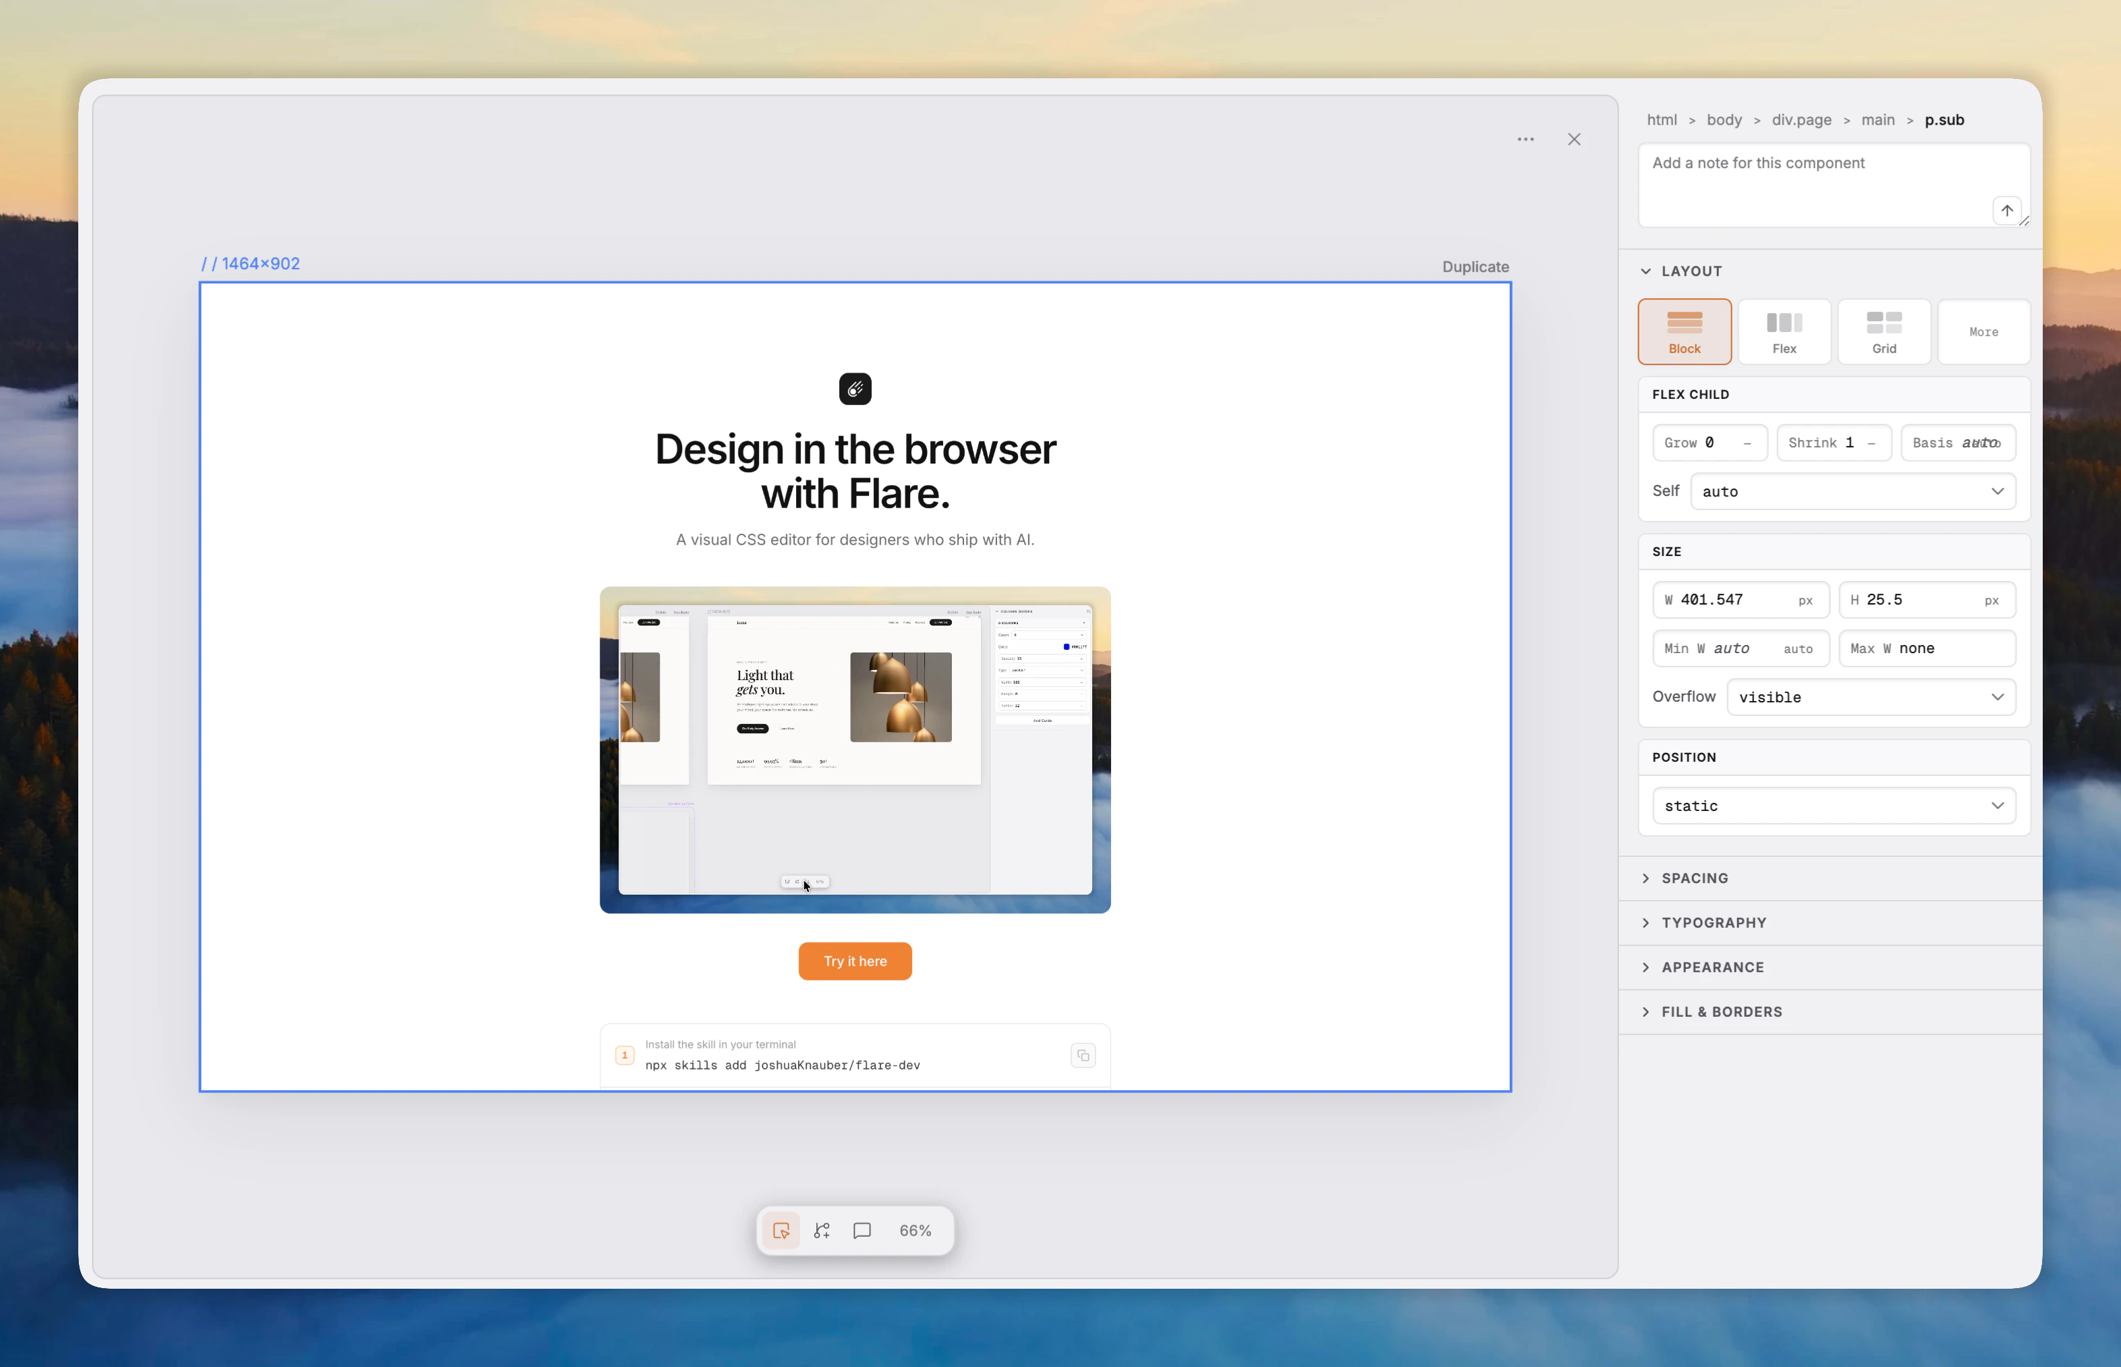Open the Overflow dropdown showing visible
Image resolution: width=2121 pixels, height=1367 pixels.
coord(1871,697)
